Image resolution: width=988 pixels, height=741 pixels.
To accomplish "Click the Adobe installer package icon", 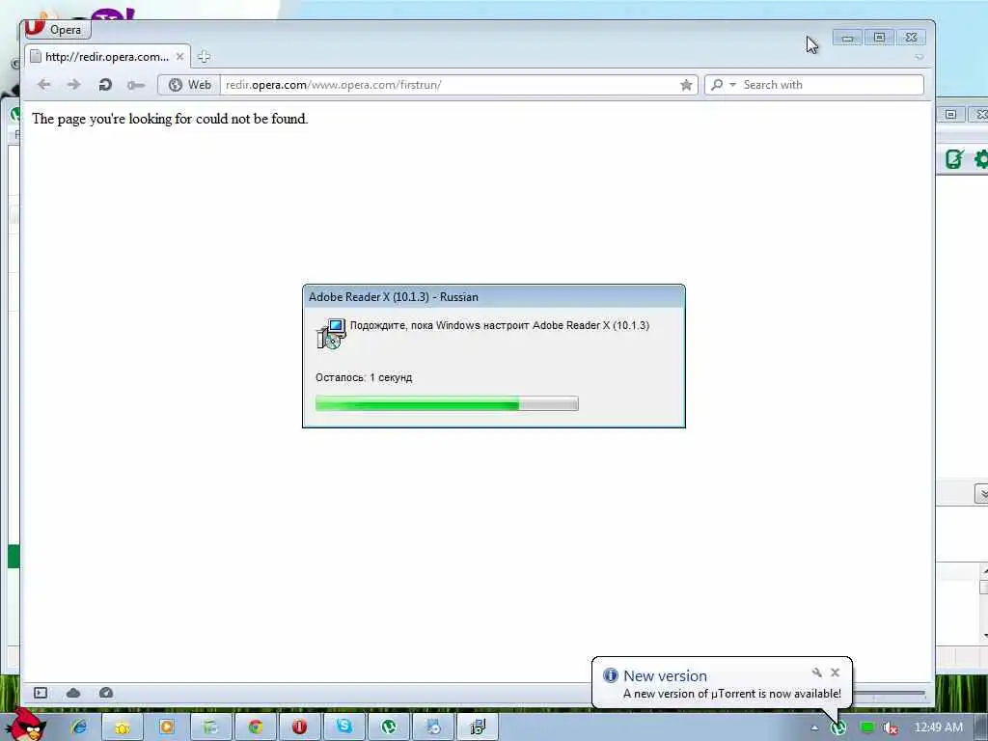I will click(331, 334).
